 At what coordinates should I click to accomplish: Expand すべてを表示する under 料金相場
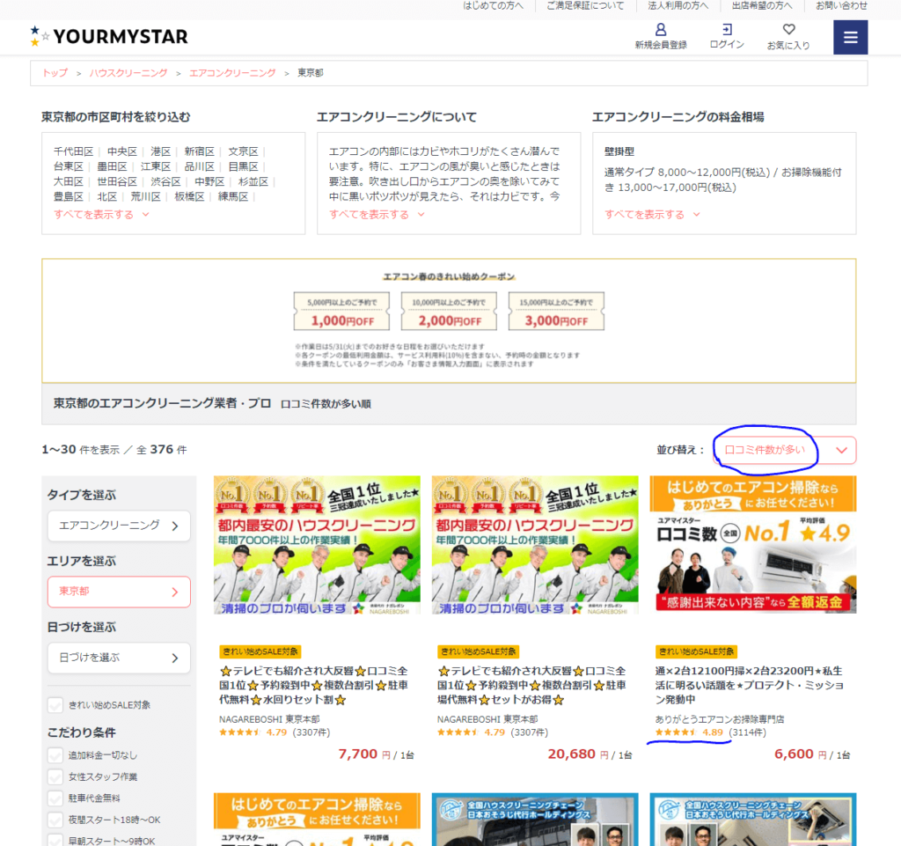(x=652, y=215)
